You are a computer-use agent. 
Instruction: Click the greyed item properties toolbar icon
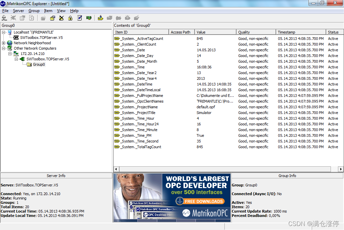(x=110, y=18)
